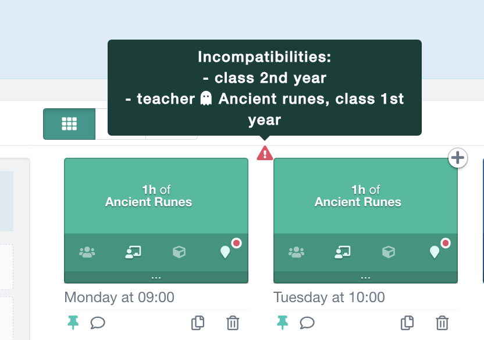Viewport: 484px width, 340px height.
Task: Add a new lesson with the plus button
Action: (x=457, y=158)
